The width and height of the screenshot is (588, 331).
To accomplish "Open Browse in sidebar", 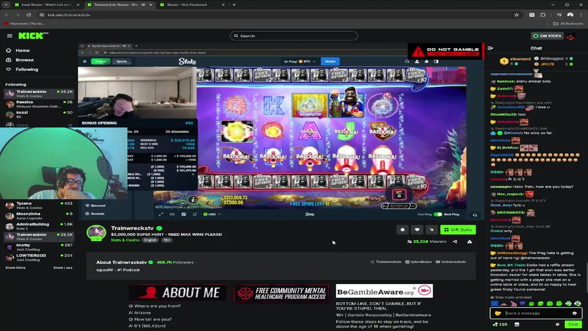I will [x=24, y=60].
